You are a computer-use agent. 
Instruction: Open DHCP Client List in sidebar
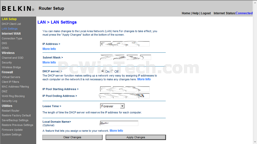(11, 24)
